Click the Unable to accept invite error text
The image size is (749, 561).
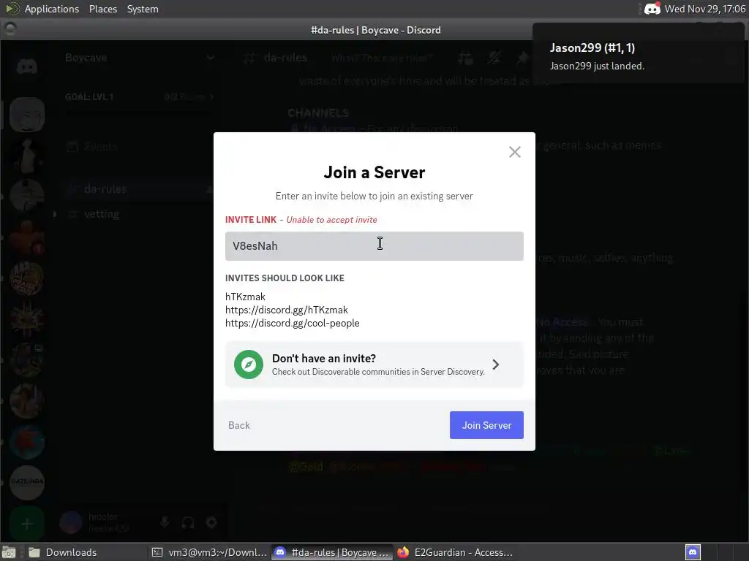[331, 220]
